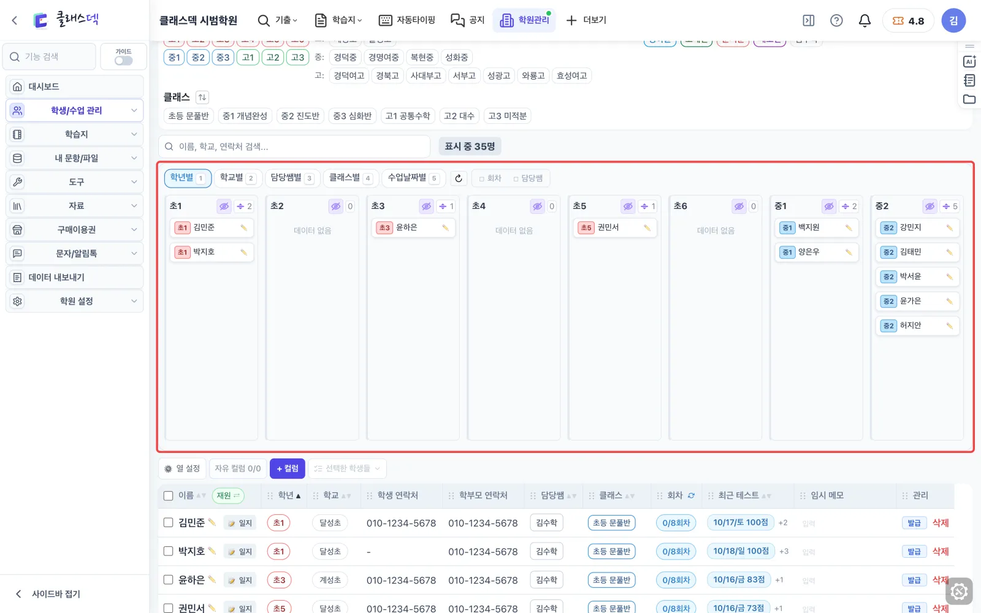Viewport: 981px width, 613px height.
Task: Click the + 컬럼 add column button
Action: point(288,468)
